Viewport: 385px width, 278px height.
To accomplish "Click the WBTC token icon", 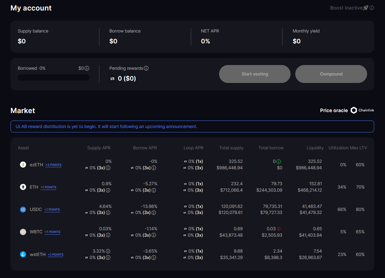I will pyautogui.click(x=23, y=232).
